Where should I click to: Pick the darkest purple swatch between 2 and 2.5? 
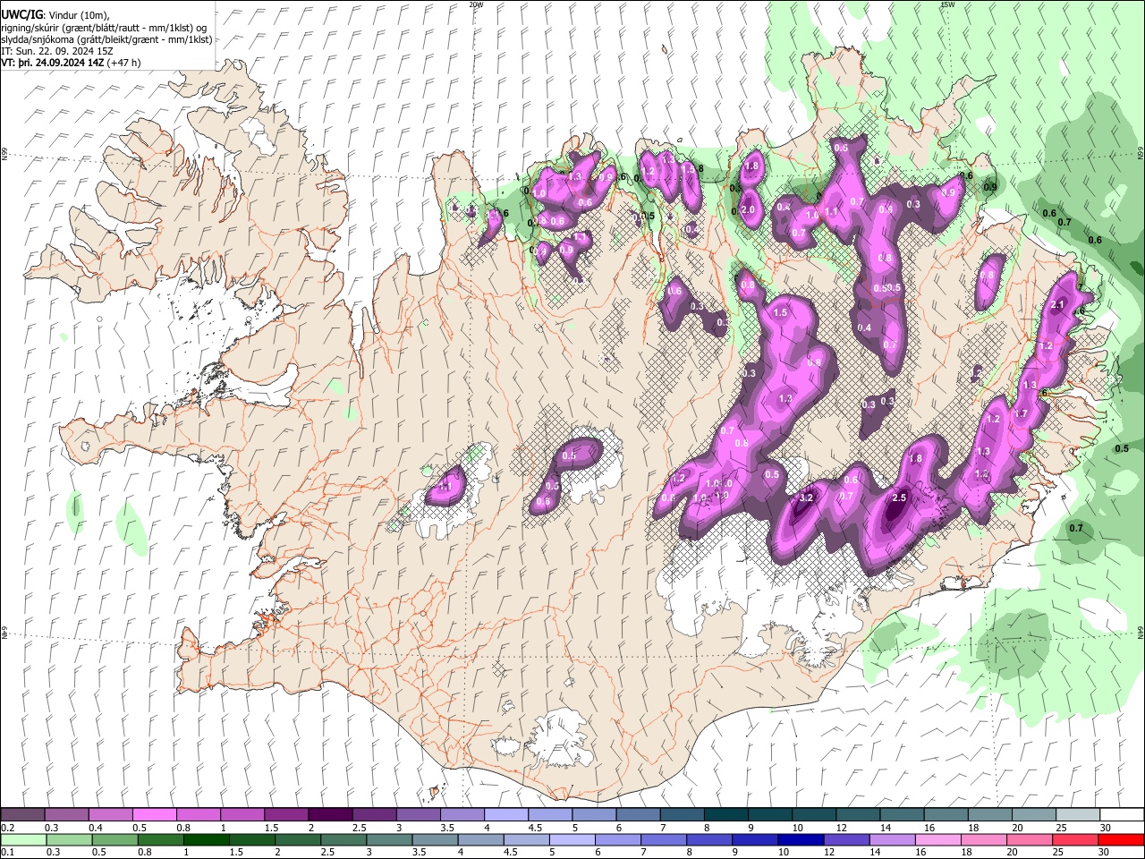tap(329, 814)
